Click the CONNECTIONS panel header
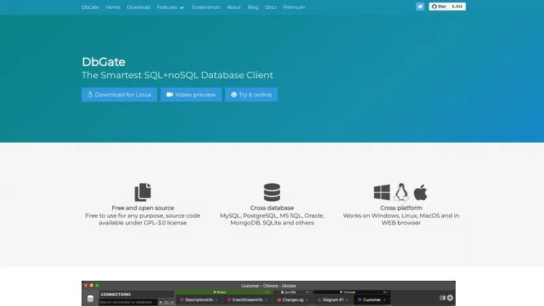 coord(116,294)
